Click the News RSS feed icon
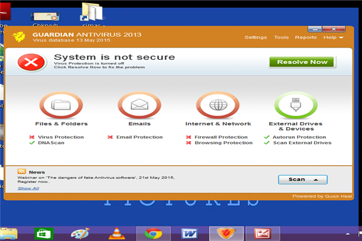 tap(22, 171)
